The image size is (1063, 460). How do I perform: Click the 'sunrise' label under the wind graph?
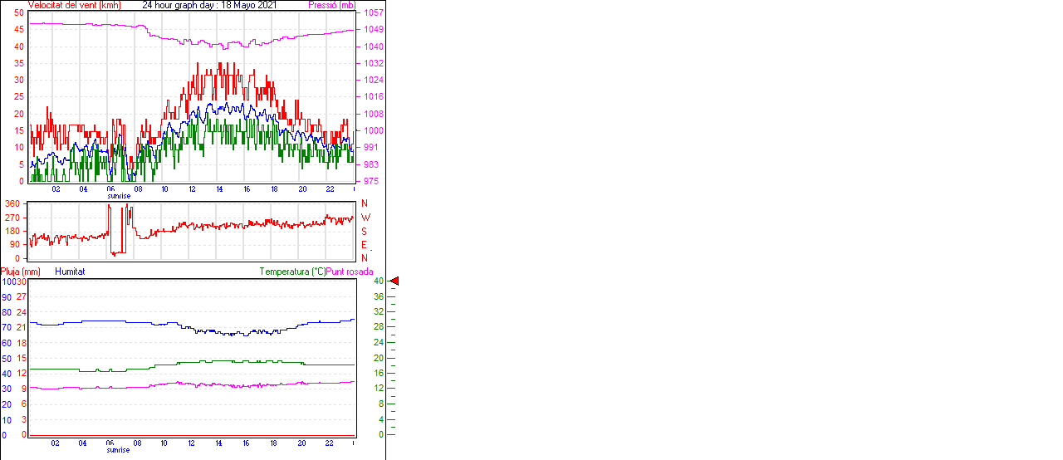click(118, 196)
